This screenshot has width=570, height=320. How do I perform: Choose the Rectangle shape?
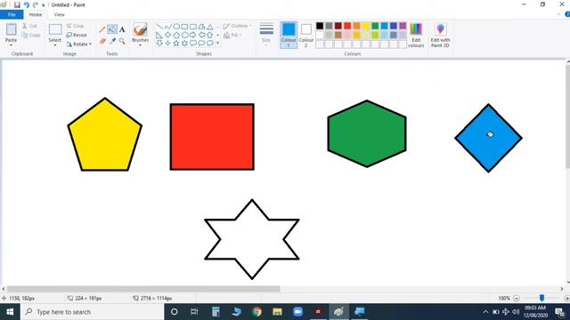[x=184, y=27]
